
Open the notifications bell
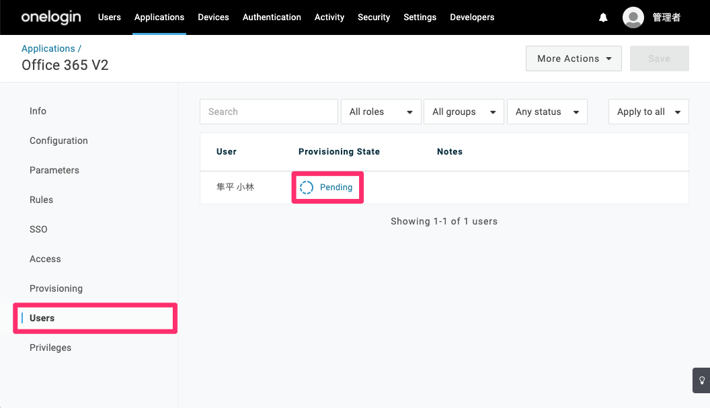603,17
